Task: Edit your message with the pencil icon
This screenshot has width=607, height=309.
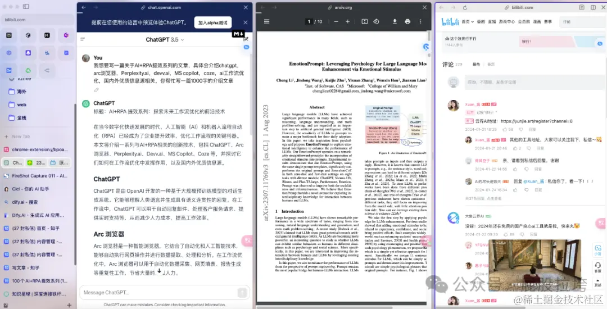Action: coord(97,90)
